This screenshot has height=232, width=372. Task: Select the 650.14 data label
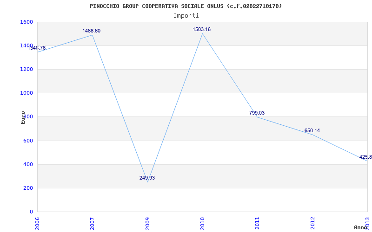312,130
